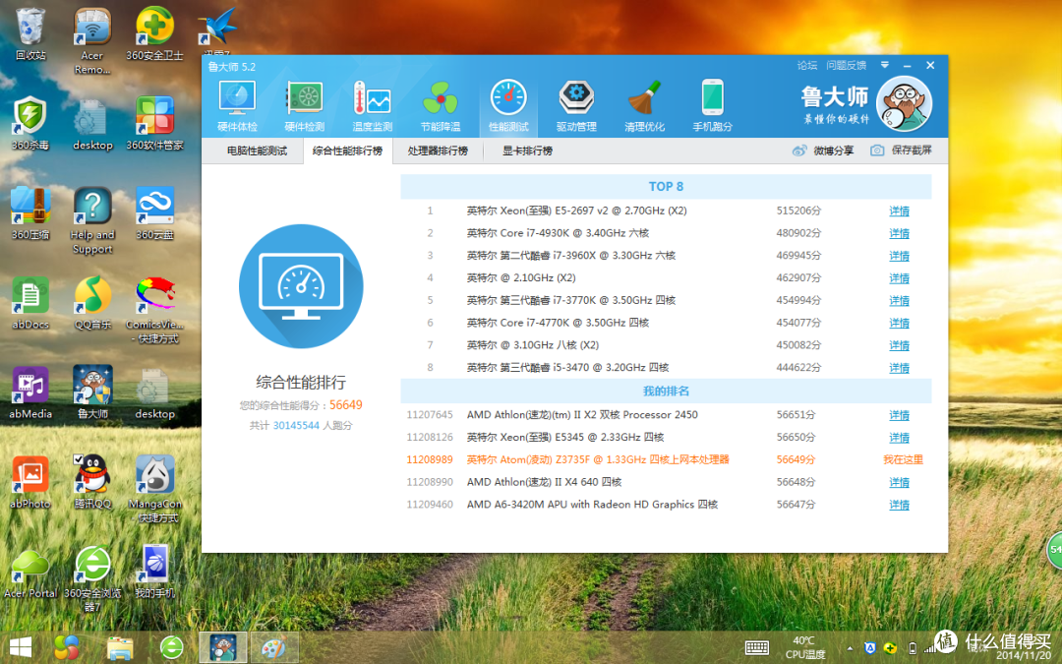Open Acer Portal desktop shortcut
The height and width of the screenshot is (664, 1062).
(29, 573)
